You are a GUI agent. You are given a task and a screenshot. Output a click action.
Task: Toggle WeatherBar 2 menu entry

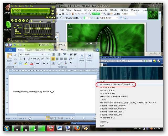[129, 118]
